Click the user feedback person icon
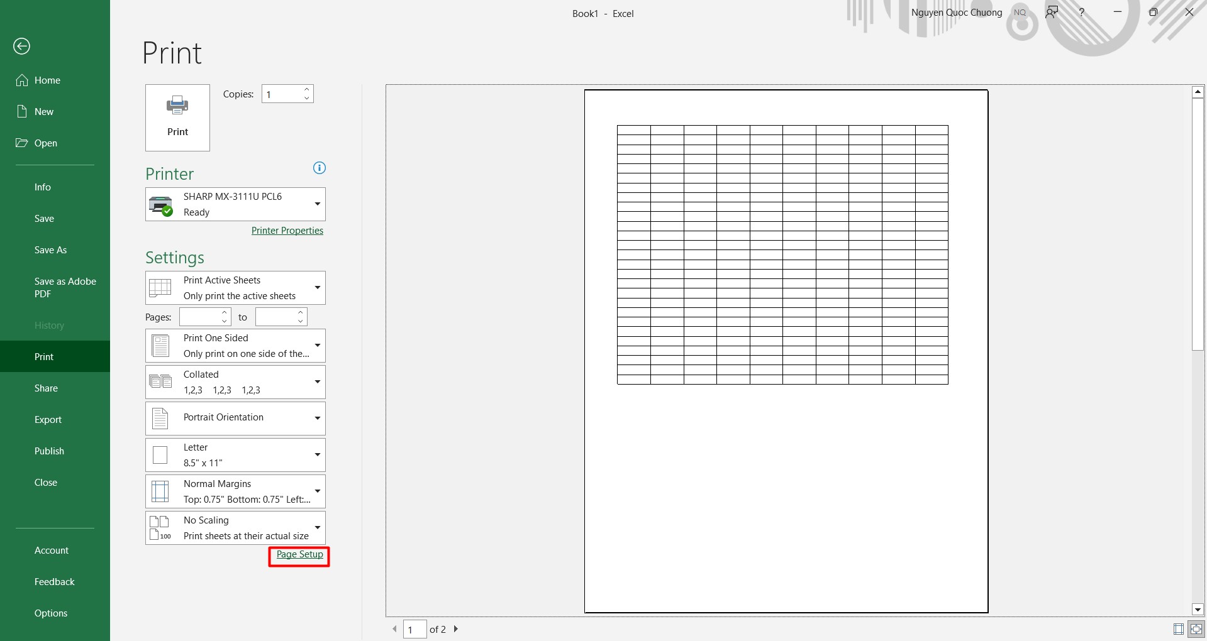The height and width of the screenshot is (641, 1207). [1052, 13]
